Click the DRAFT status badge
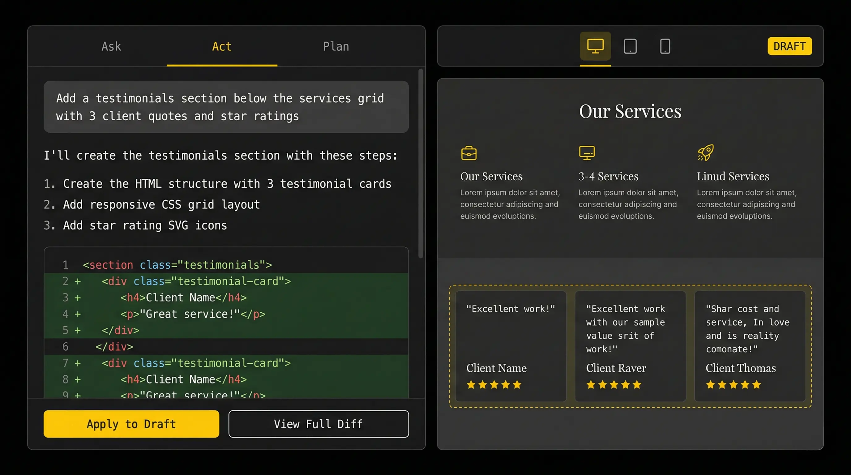Screen dimensions: 851x475 pyautogui.click(x=789, y=46)
